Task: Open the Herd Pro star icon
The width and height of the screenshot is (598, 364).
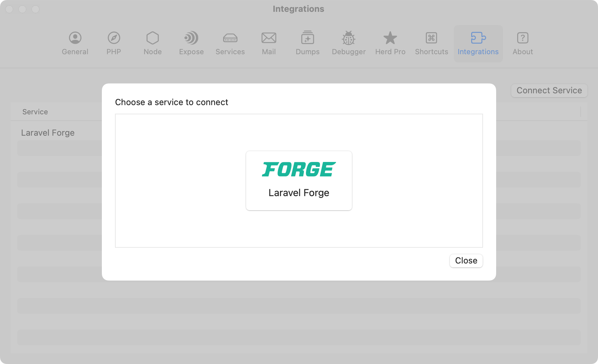Action: [390, 38]
